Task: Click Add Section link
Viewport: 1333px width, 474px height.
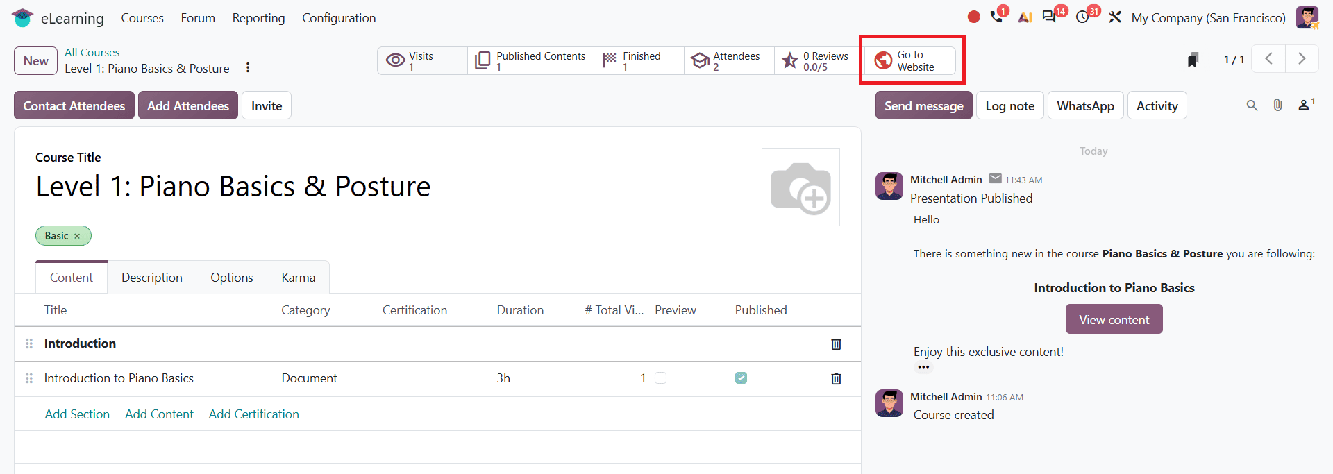Action: tap(77, 414)
